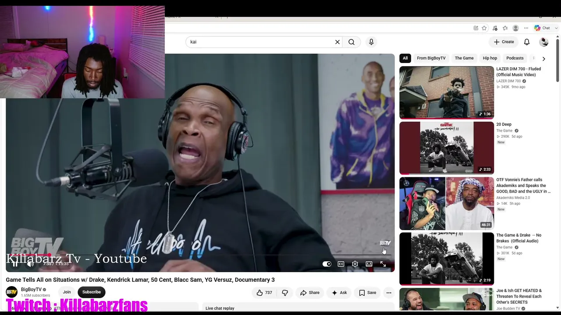This screenshot has width=561, height=315.
Task: Add this page to browser favorites
Action: tap(484, 28)
